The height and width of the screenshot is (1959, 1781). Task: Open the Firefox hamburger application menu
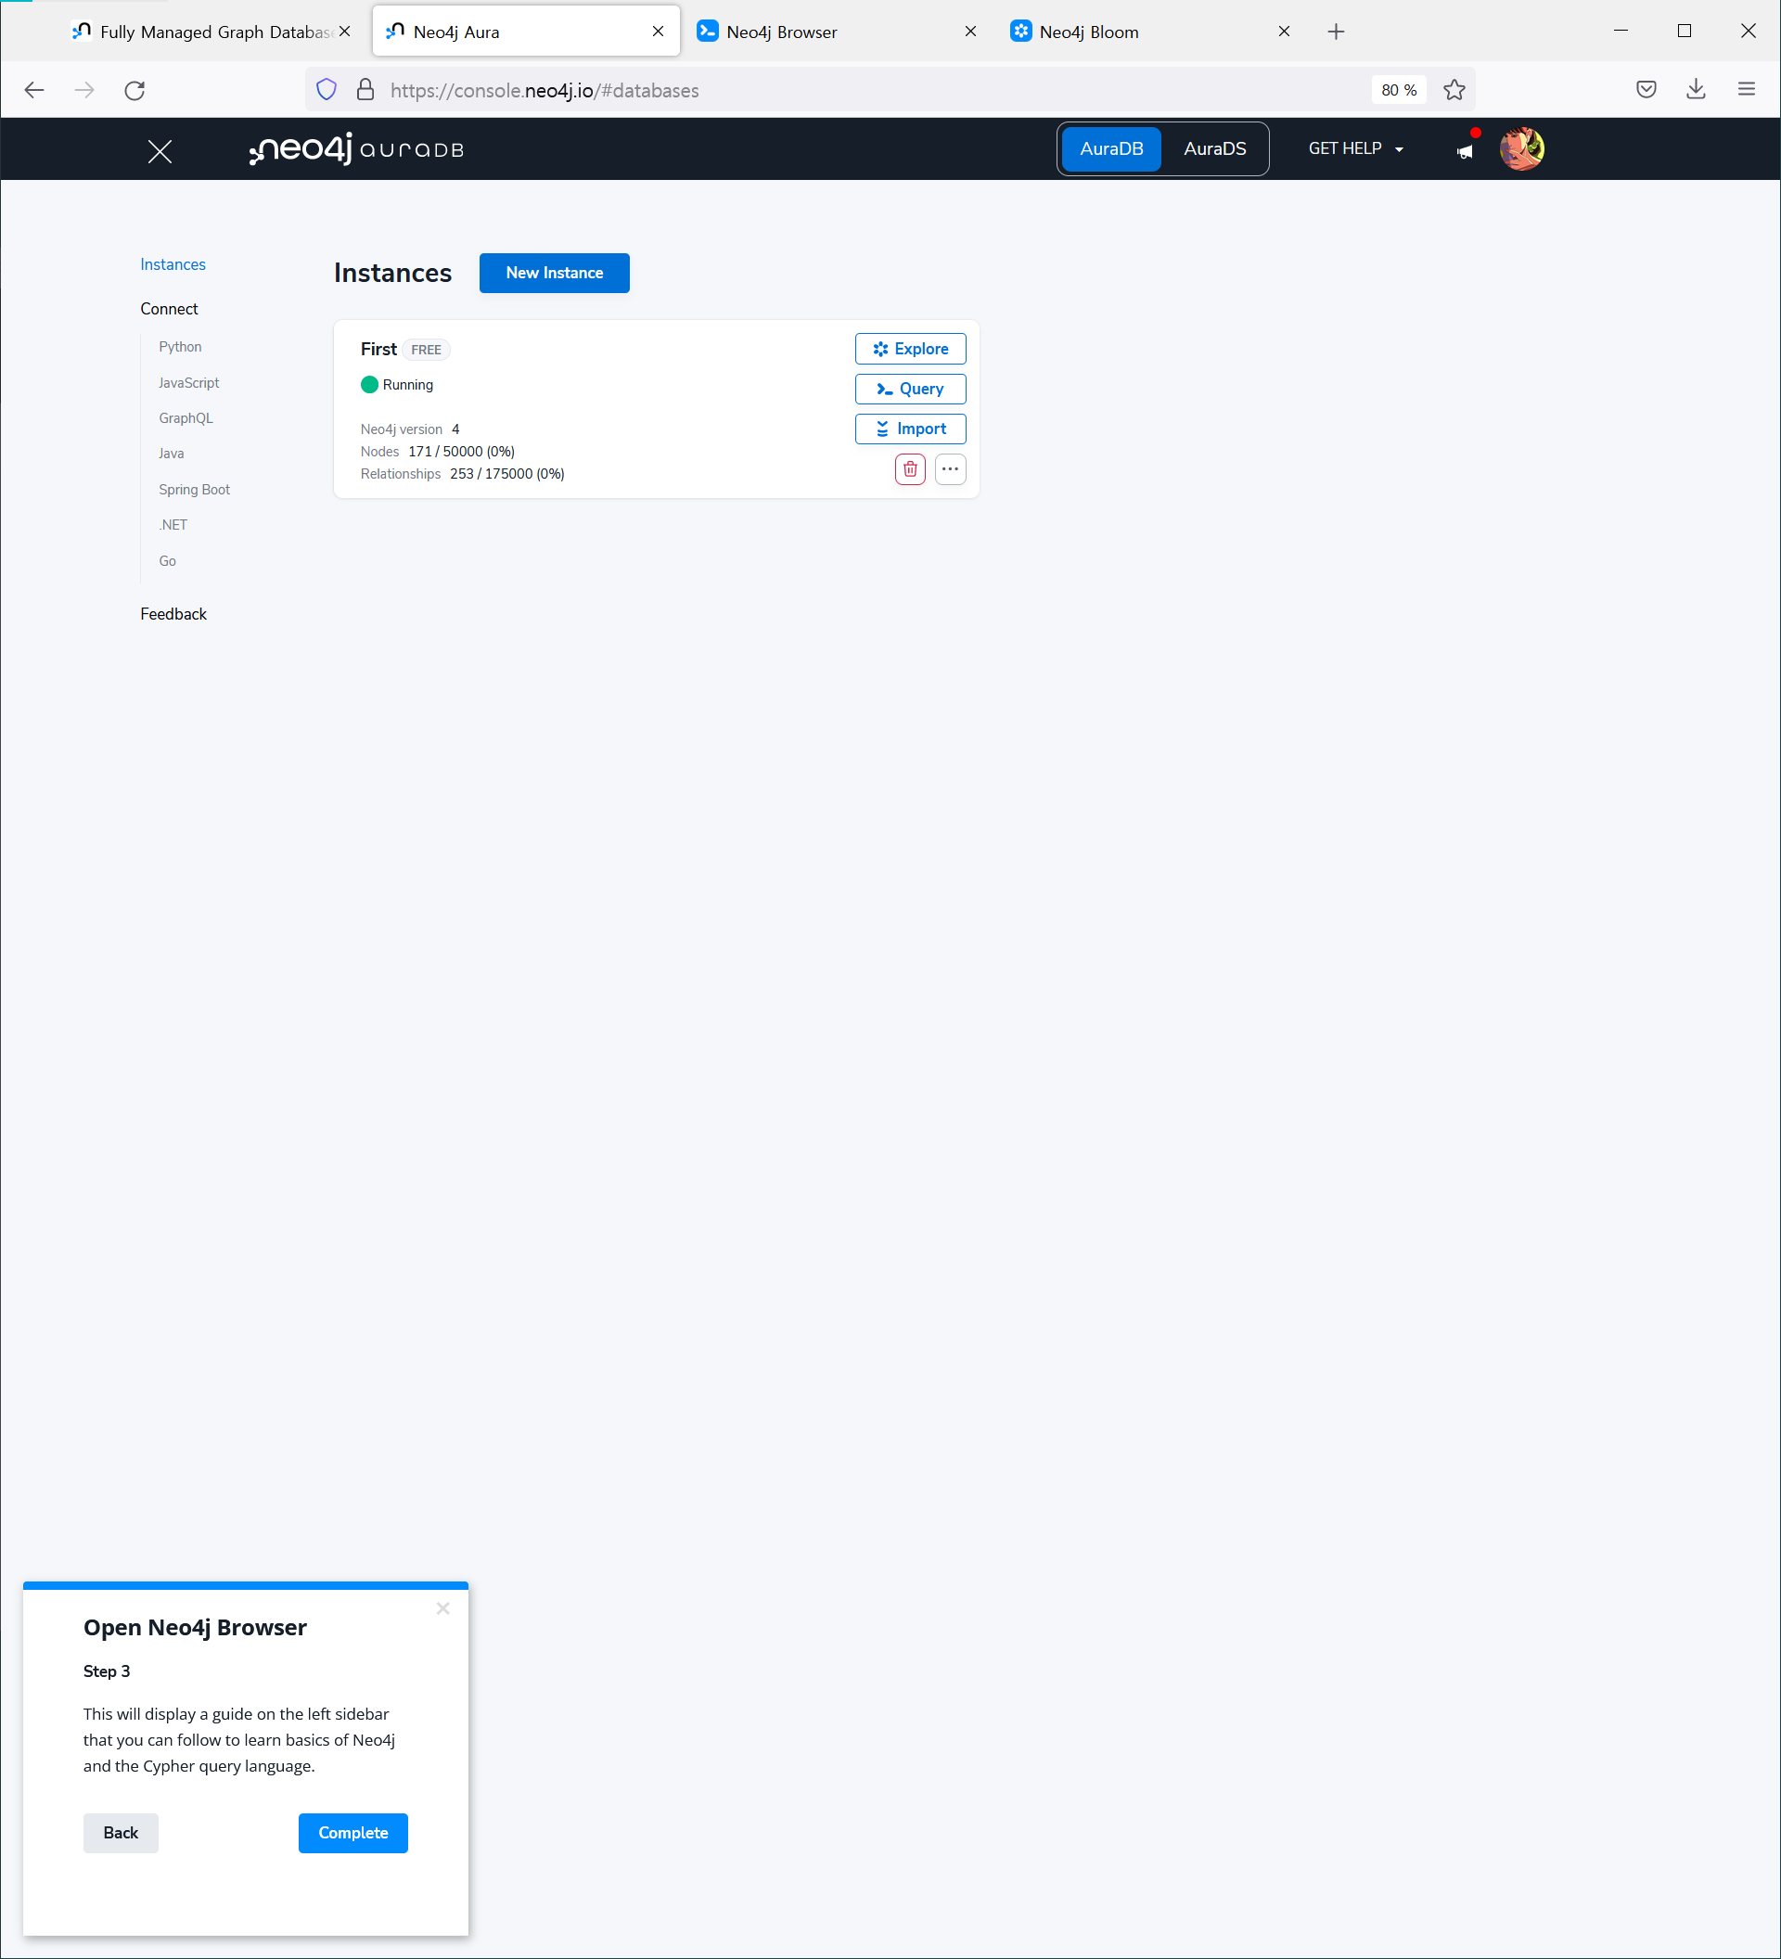pyautogui.click(x=1746, y=89)
